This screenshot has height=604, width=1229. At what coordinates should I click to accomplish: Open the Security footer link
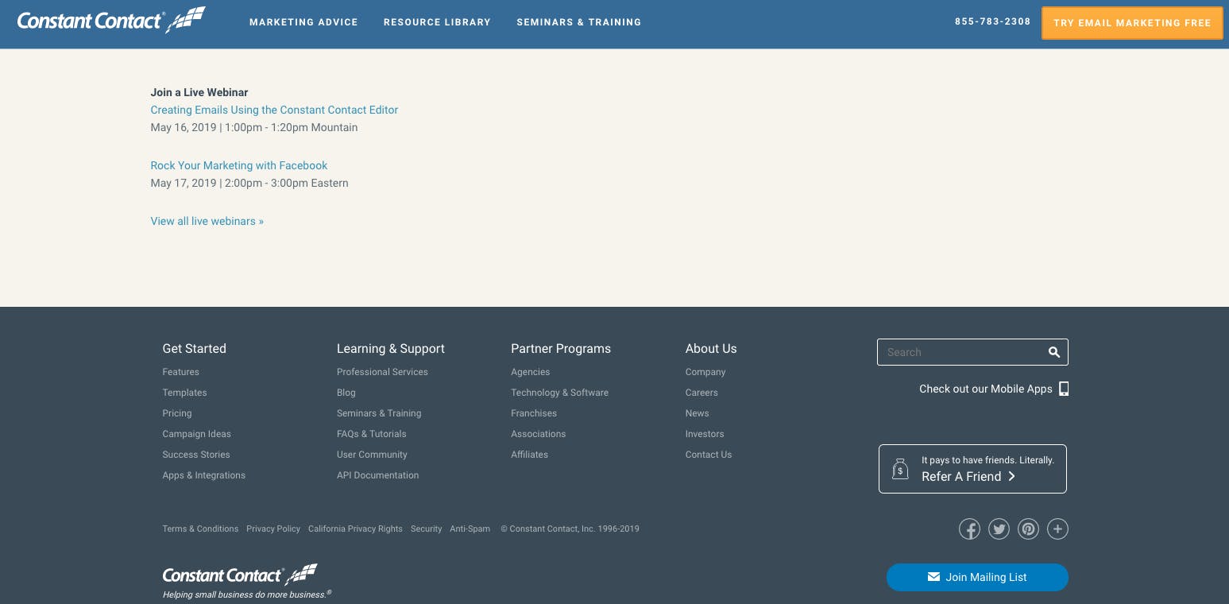pyautogui.click(x=426, y=528)
